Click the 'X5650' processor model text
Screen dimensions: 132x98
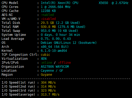[x=103, y=3]
